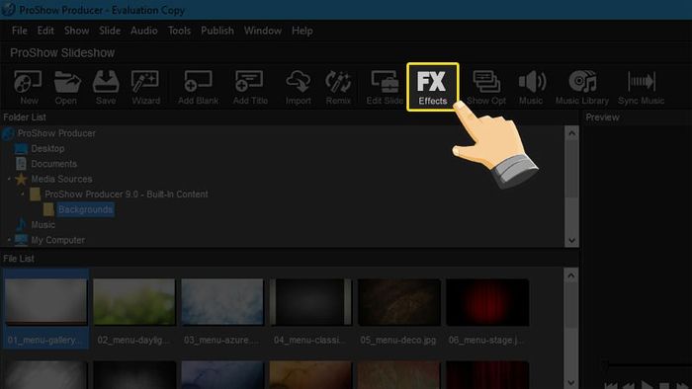Image resolution: width=692 pixels, height=389 pixels.
Task: Click the New show toolbar icon
Action: (x=28, y=87)
